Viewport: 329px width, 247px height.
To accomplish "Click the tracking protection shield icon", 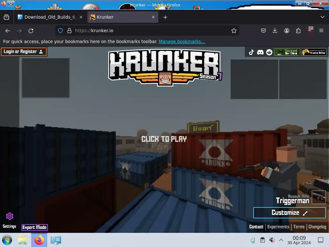I will [x=60, y=31].
